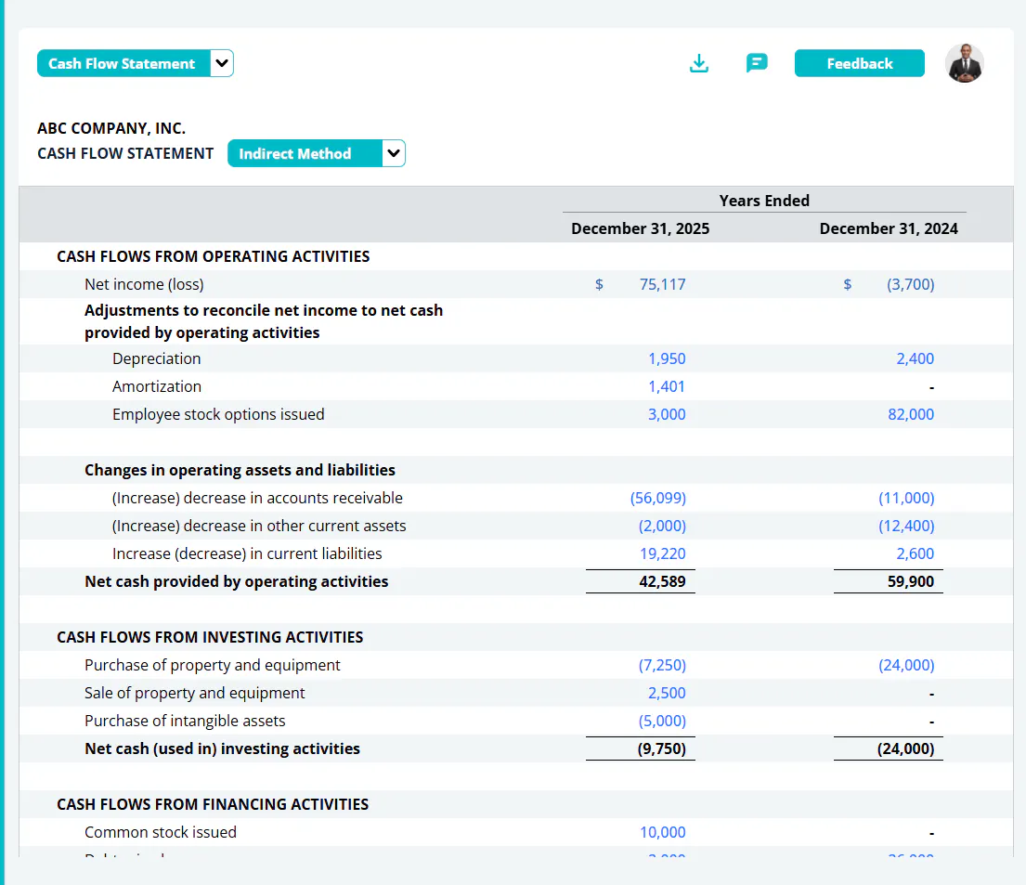Click 2025 operating cash total 42,589
Screen dimensions: 1026x885
[662, 582]
